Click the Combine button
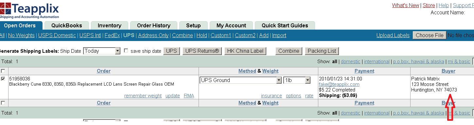 pyautogui.click(x=289, y=51)
